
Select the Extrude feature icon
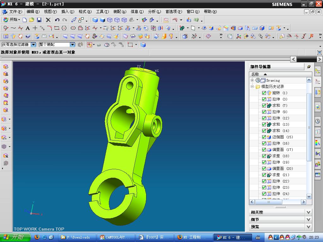6,37
